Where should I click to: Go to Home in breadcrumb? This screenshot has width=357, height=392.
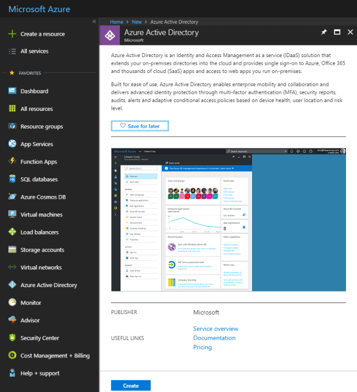coord(116,22)
